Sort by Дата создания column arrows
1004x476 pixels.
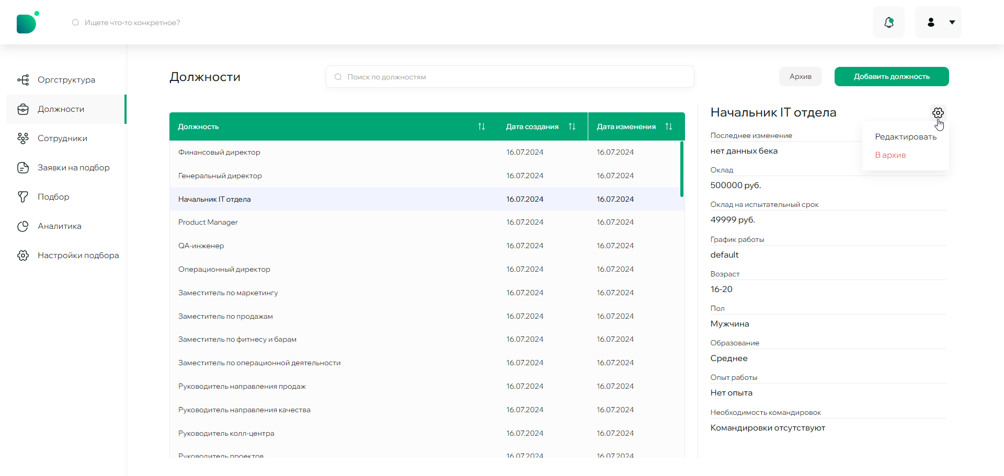pyautogui.click(x=572, y=126)
